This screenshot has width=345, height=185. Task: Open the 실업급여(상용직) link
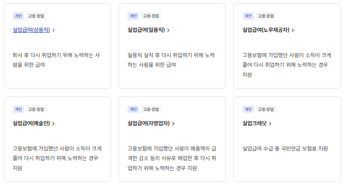[31, 30]
